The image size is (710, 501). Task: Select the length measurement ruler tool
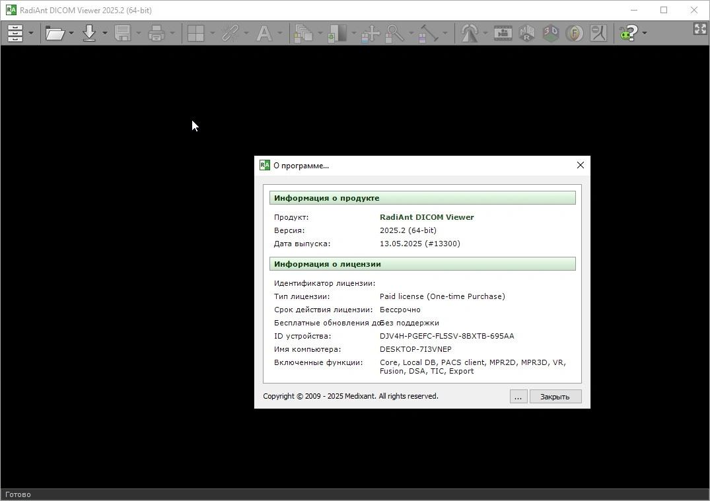click(x=429, y=33)
